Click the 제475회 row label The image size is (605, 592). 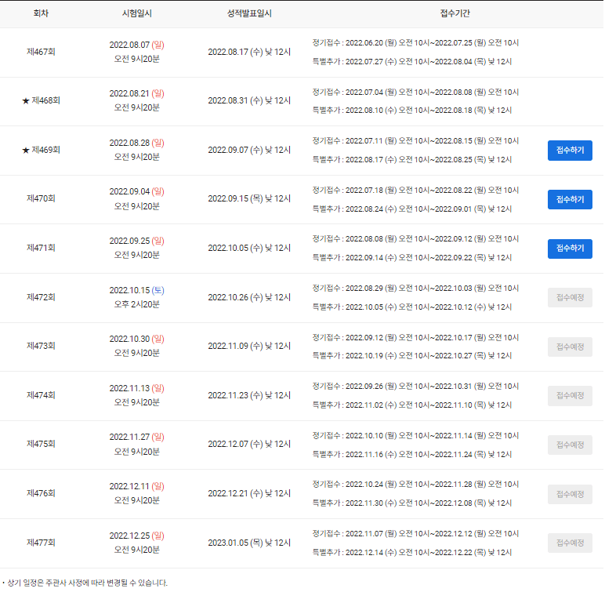point(41,444)
